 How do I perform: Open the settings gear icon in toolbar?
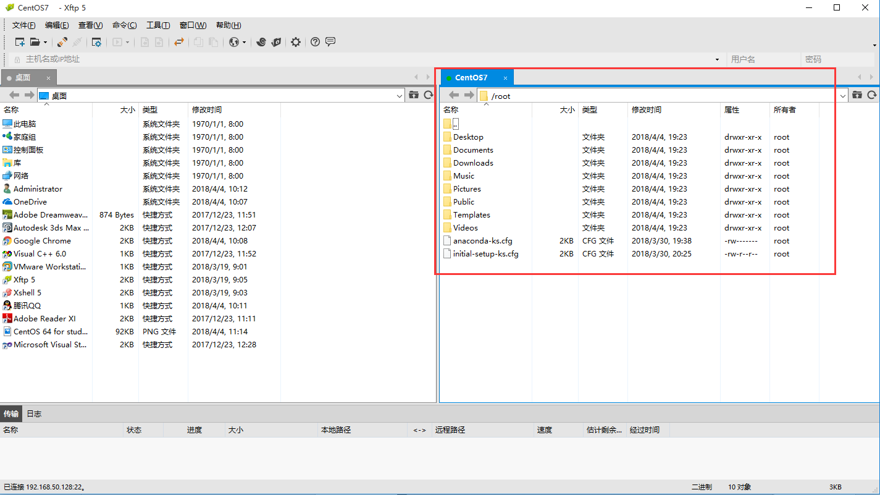pyautogui.click(x=296, y=42)
